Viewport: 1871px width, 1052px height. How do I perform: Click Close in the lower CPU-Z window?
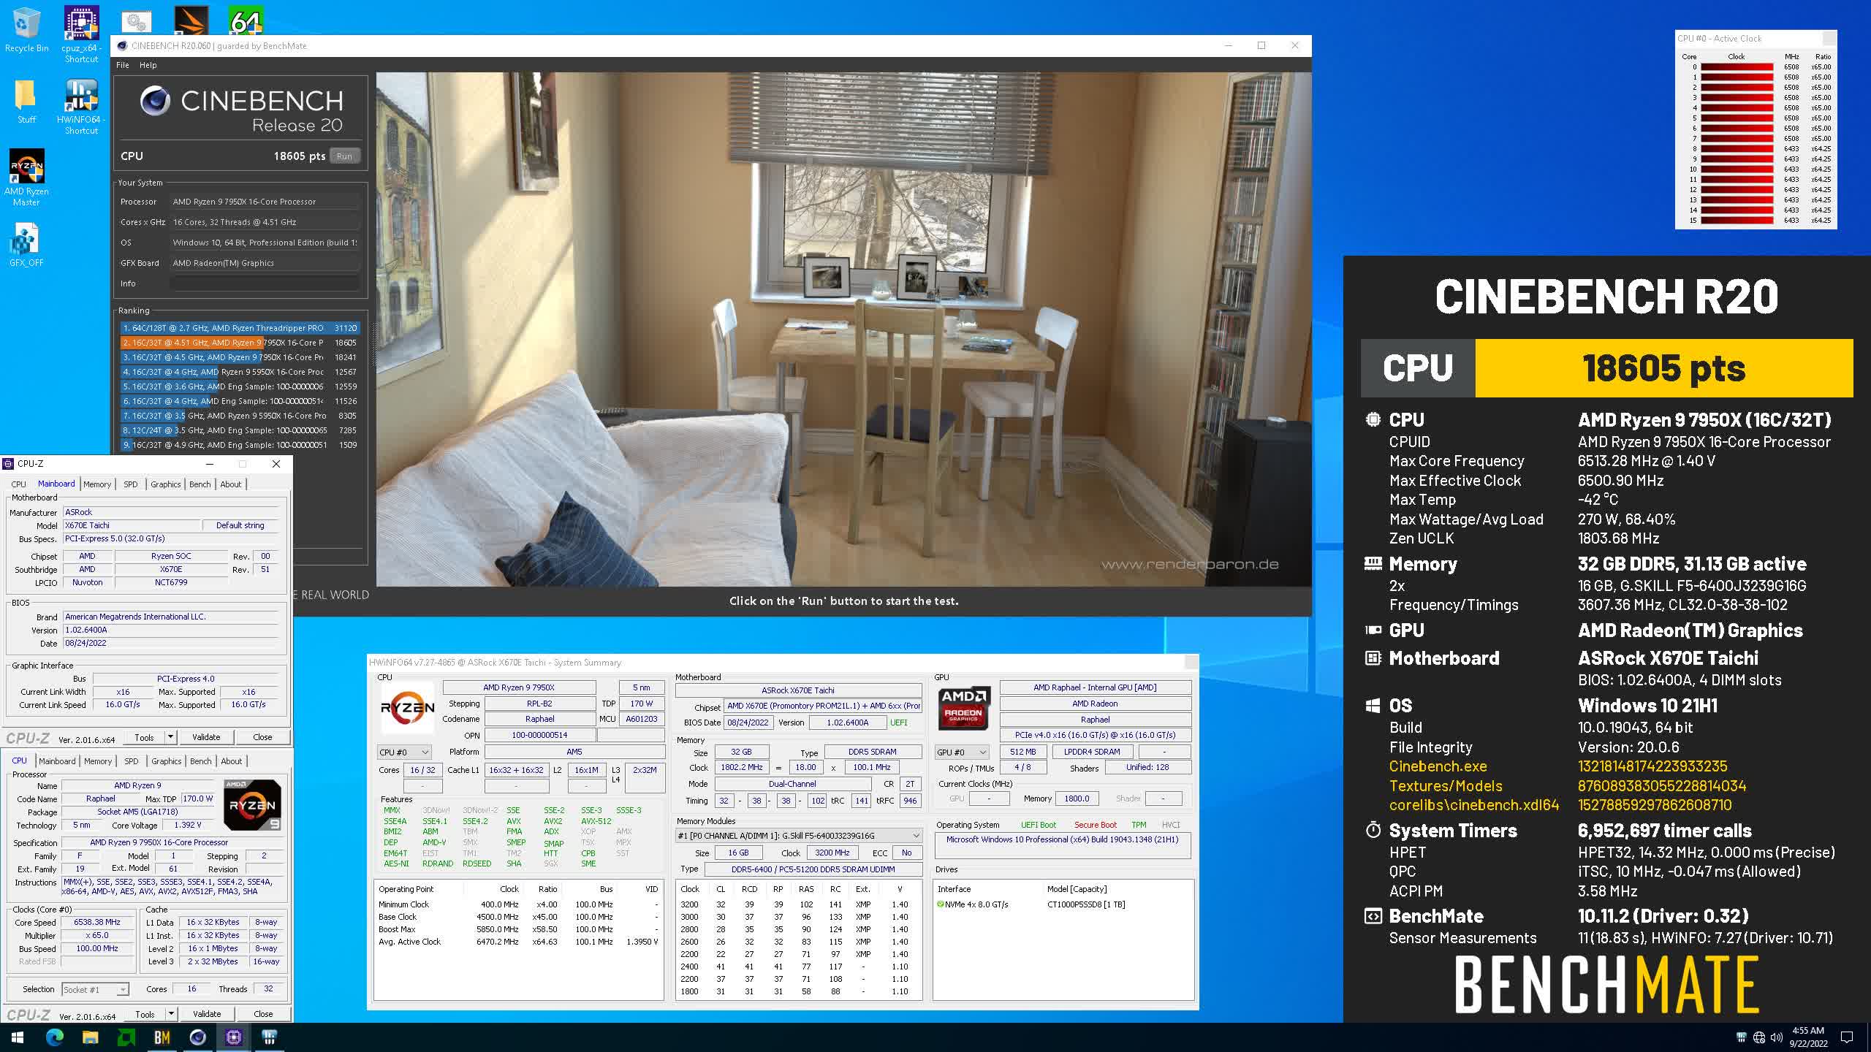pyautogui.click(x=263, y=1014)
